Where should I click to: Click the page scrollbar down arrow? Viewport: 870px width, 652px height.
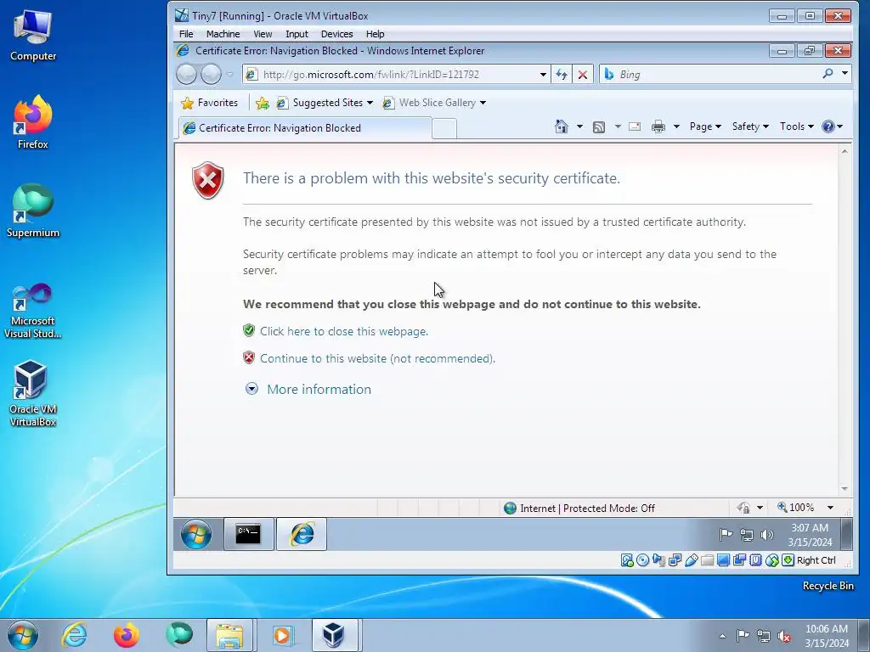pos(845,489)
